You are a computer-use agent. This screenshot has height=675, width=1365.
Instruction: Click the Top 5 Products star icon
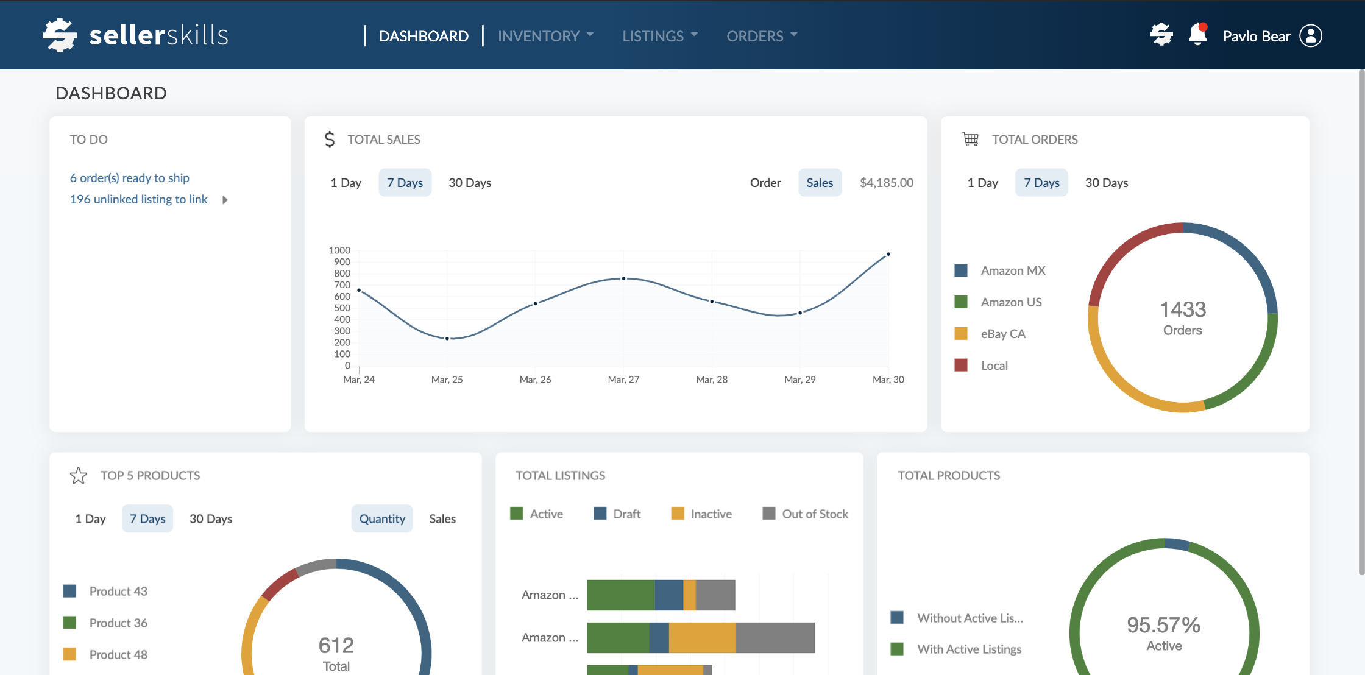[79, 475]
